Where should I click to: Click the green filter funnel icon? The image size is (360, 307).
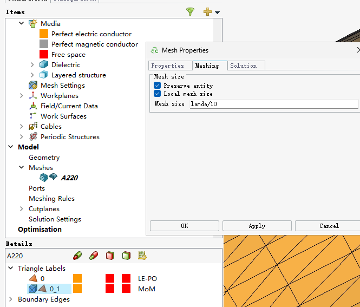pos(190,12)
